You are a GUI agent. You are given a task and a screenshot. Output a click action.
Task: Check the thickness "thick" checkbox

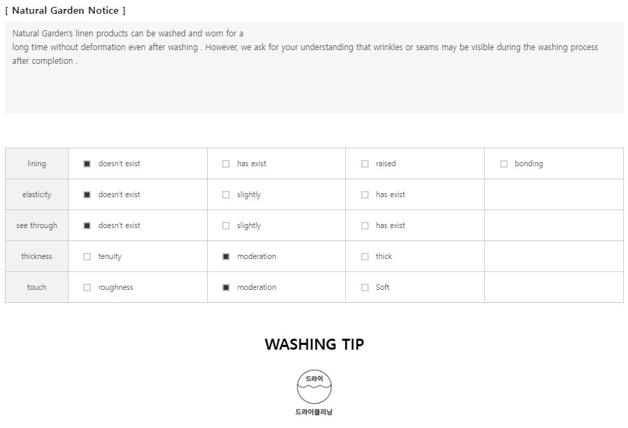pyautogui.click(x=365, y=257)
